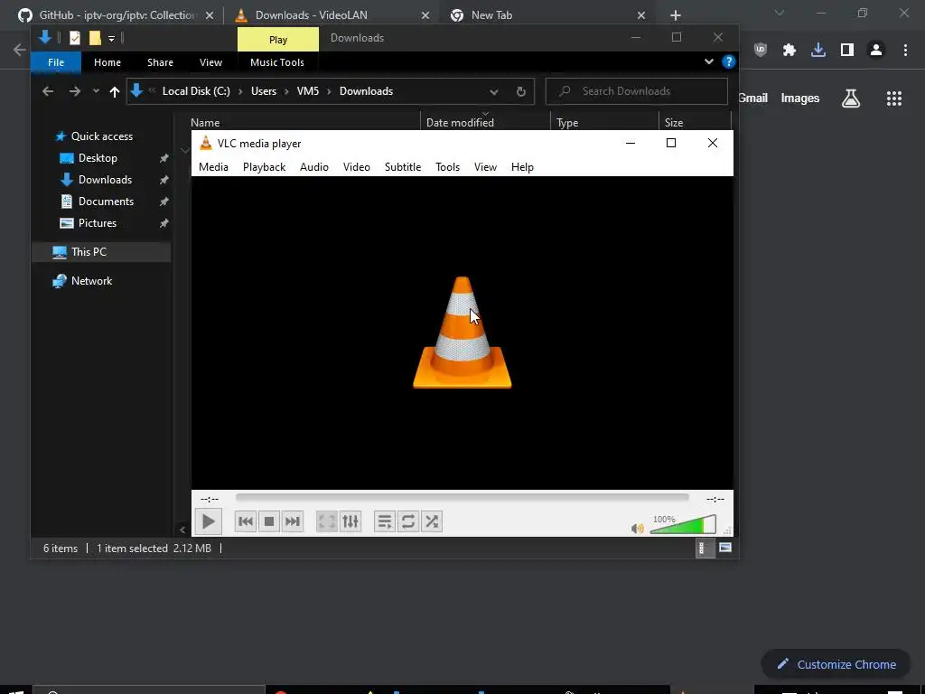Open the VLC Subtitle menu
The width and height of the screenshot is (925, 694).
(403, 167)
